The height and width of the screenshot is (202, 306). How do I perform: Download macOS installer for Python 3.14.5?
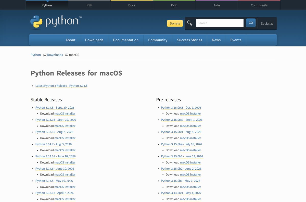65,187
